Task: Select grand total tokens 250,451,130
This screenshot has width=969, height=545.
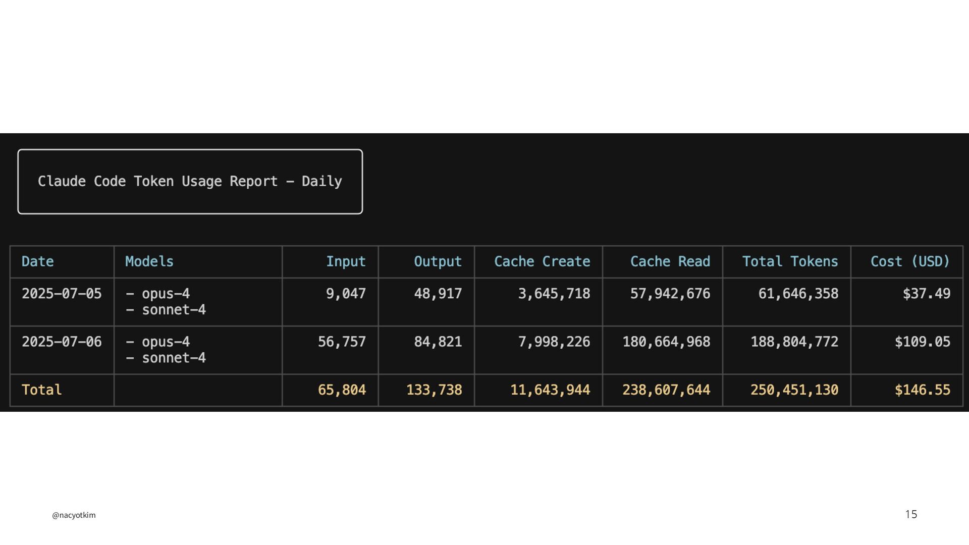Action: coord(794,390)
